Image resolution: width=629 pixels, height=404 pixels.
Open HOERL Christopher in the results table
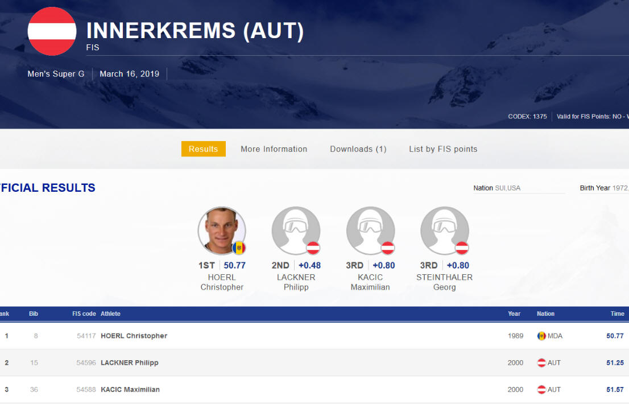click(134, 336)
